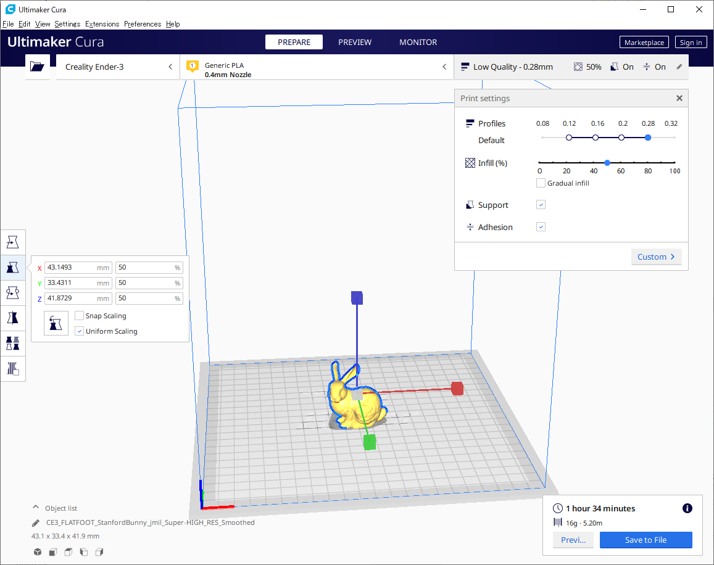714x565 pixels.
Task: Click the extruder 1 material icon
Action: pos(193,67)
